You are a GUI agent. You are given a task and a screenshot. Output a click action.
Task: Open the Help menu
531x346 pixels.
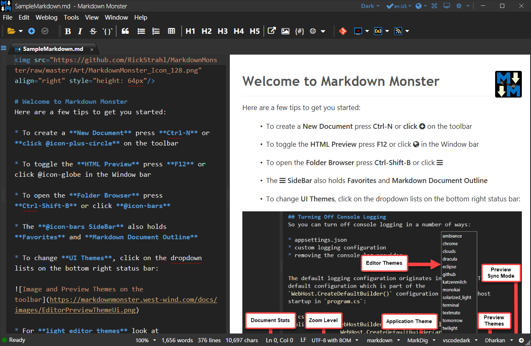click(141, 18)
